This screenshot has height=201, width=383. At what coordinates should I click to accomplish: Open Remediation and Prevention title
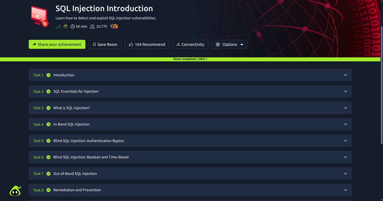coord(77,190)
